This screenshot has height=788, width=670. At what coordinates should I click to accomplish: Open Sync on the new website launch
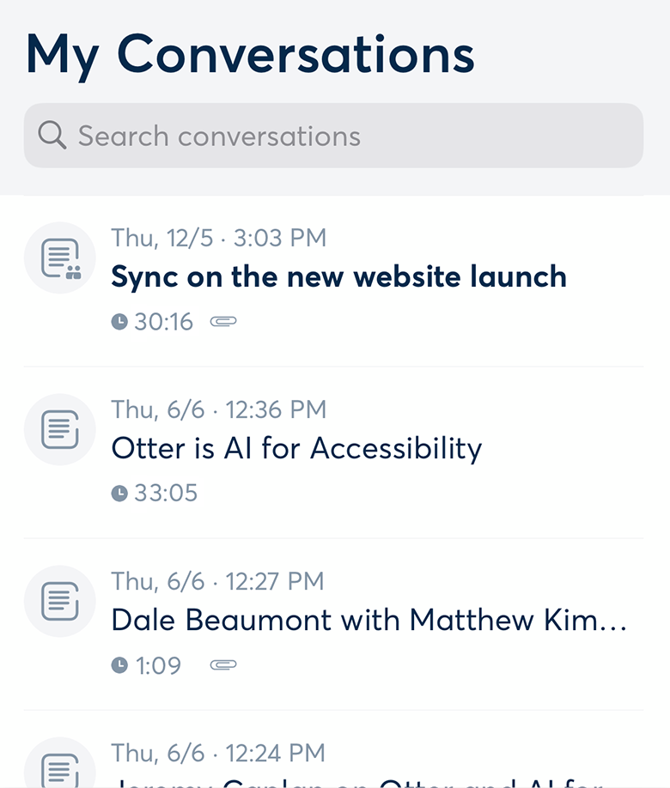coord(338,276)
